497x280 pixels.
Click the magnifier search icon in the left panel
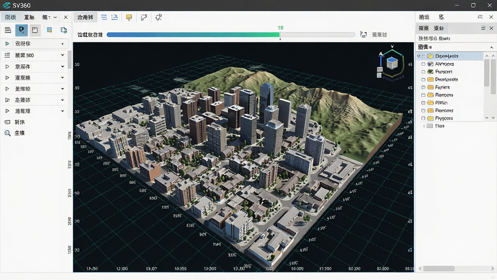click(x=7, y=133)
